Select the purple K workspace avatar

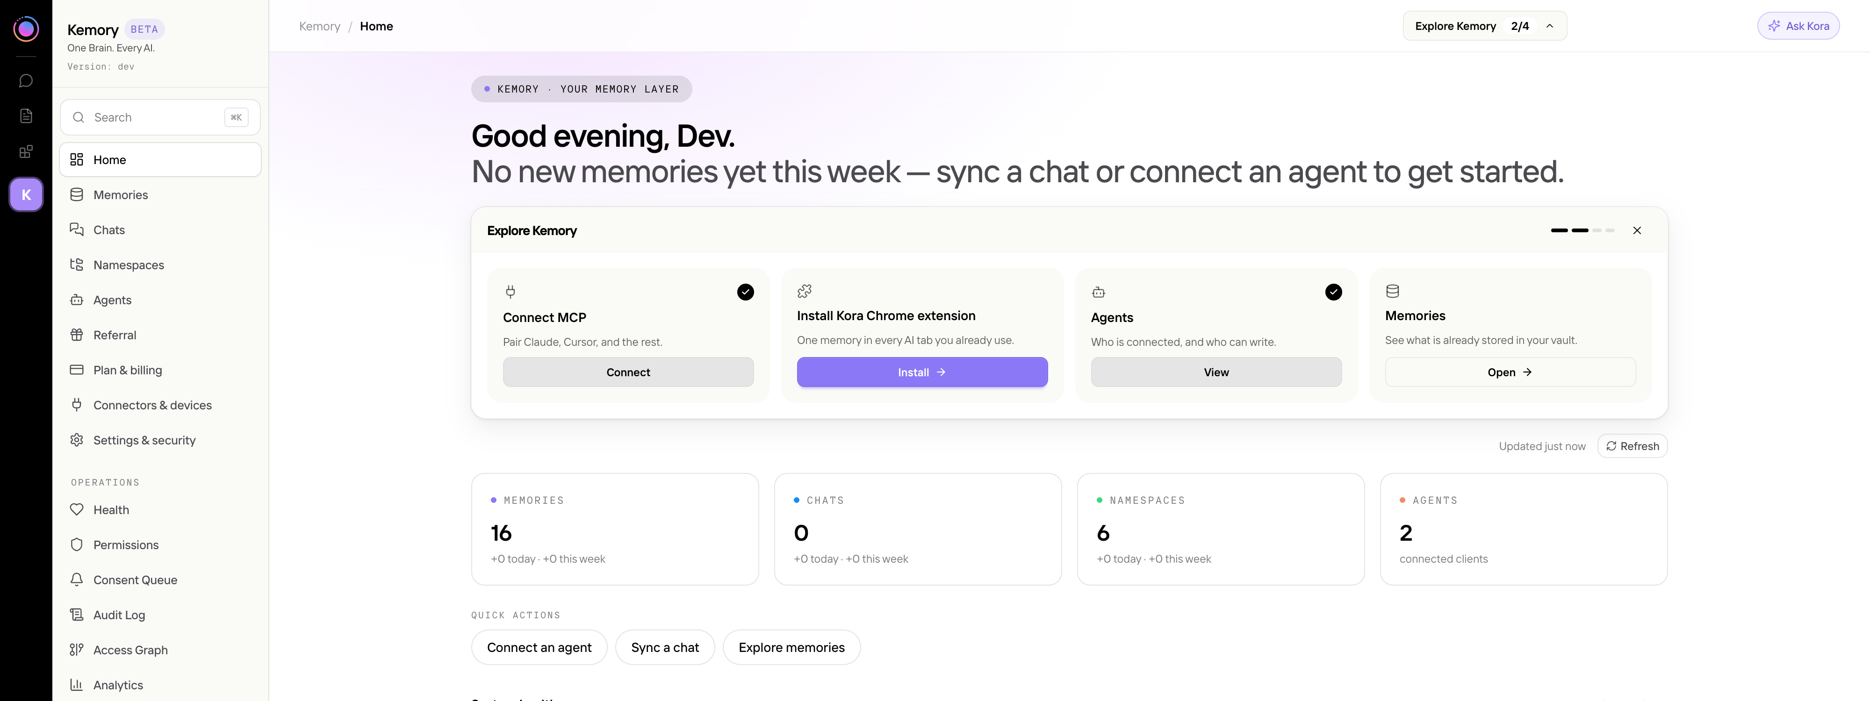pyautogui.click(x=26, y=194)
